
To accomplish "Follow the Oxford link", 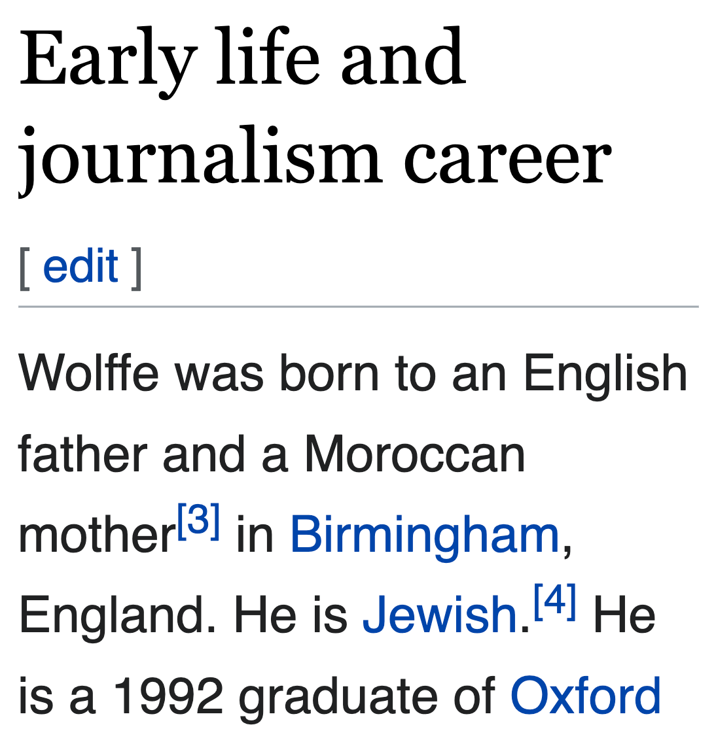I will pos(585,696).
